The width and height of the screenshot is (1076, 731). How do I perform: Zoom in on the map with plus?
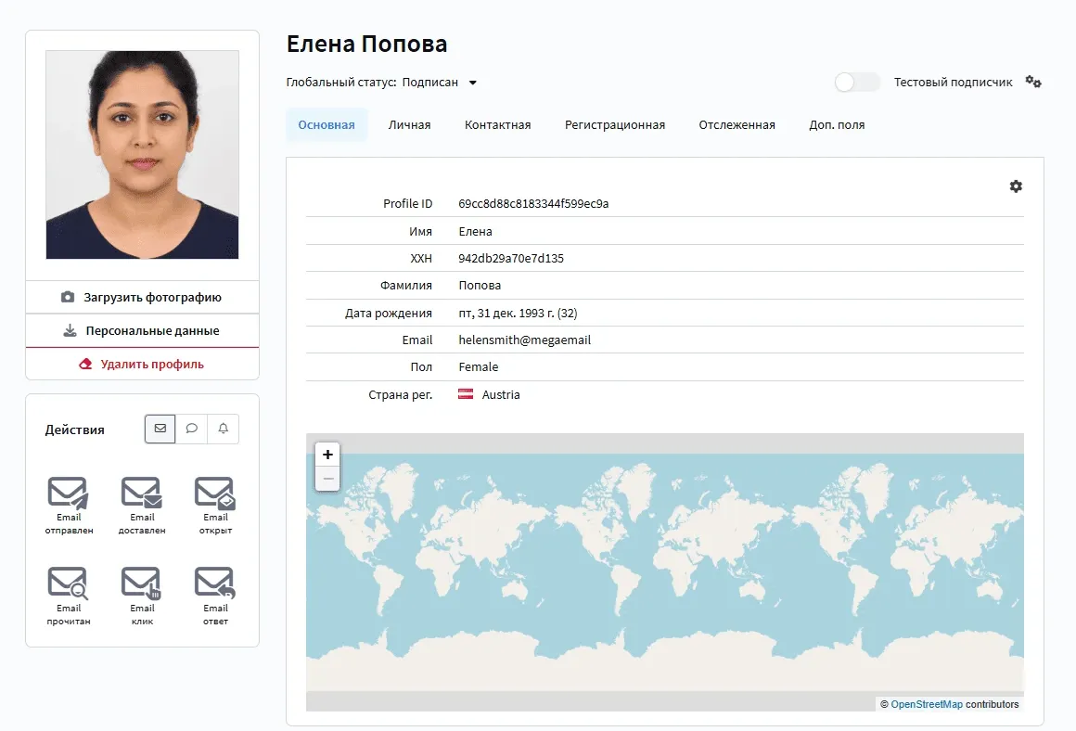pos(328,455)
